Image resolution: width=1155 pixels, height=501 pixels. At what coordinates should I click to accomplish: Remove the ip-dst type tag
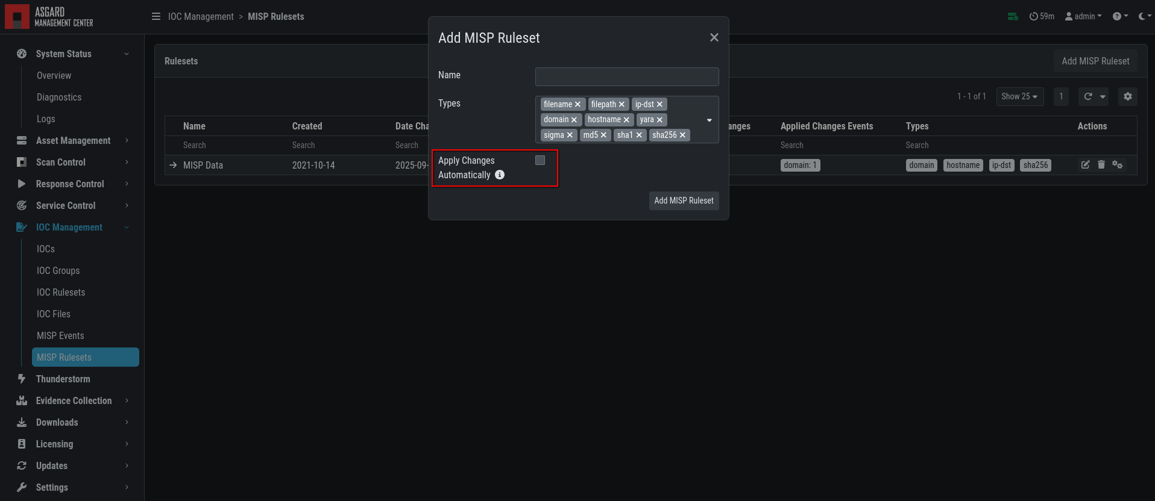[659, 104]
